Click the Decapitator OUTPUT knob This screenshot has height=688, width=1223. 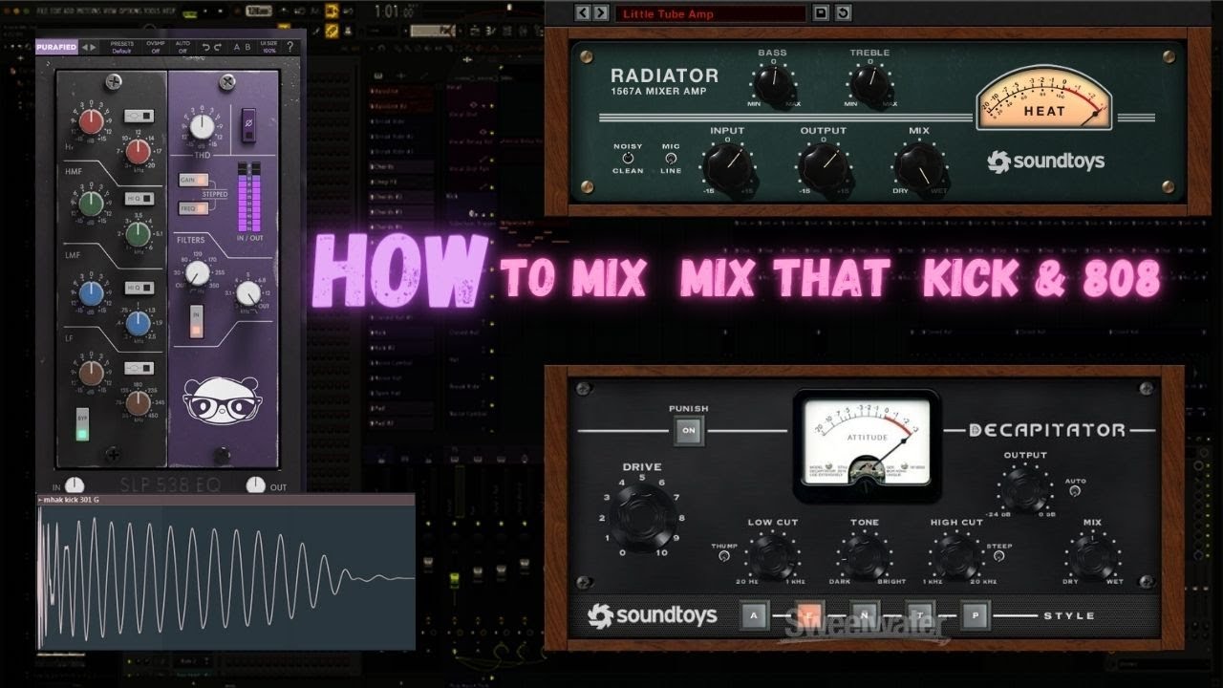coord(1025,488)
